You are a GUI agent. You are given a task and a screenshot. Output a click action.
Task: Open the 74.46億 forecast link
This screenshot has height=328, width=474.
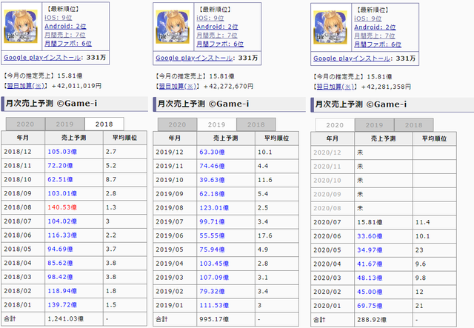212,167
